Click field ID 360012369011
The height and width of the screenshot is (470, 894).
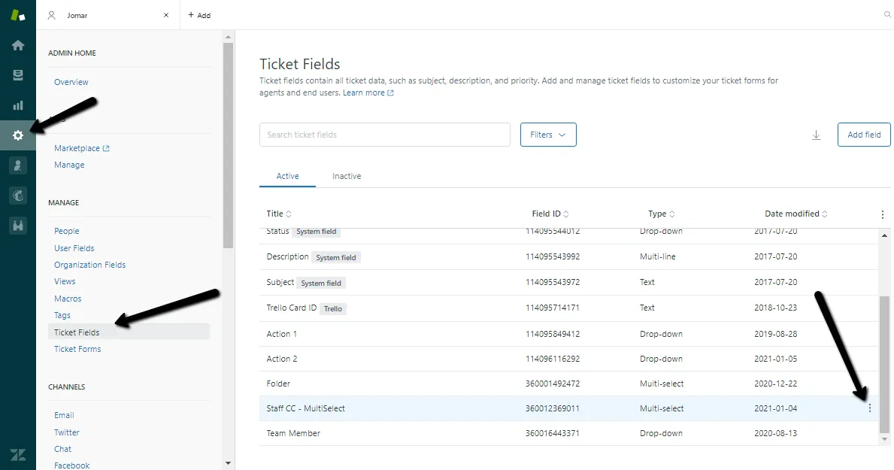(x=553, y=408)
